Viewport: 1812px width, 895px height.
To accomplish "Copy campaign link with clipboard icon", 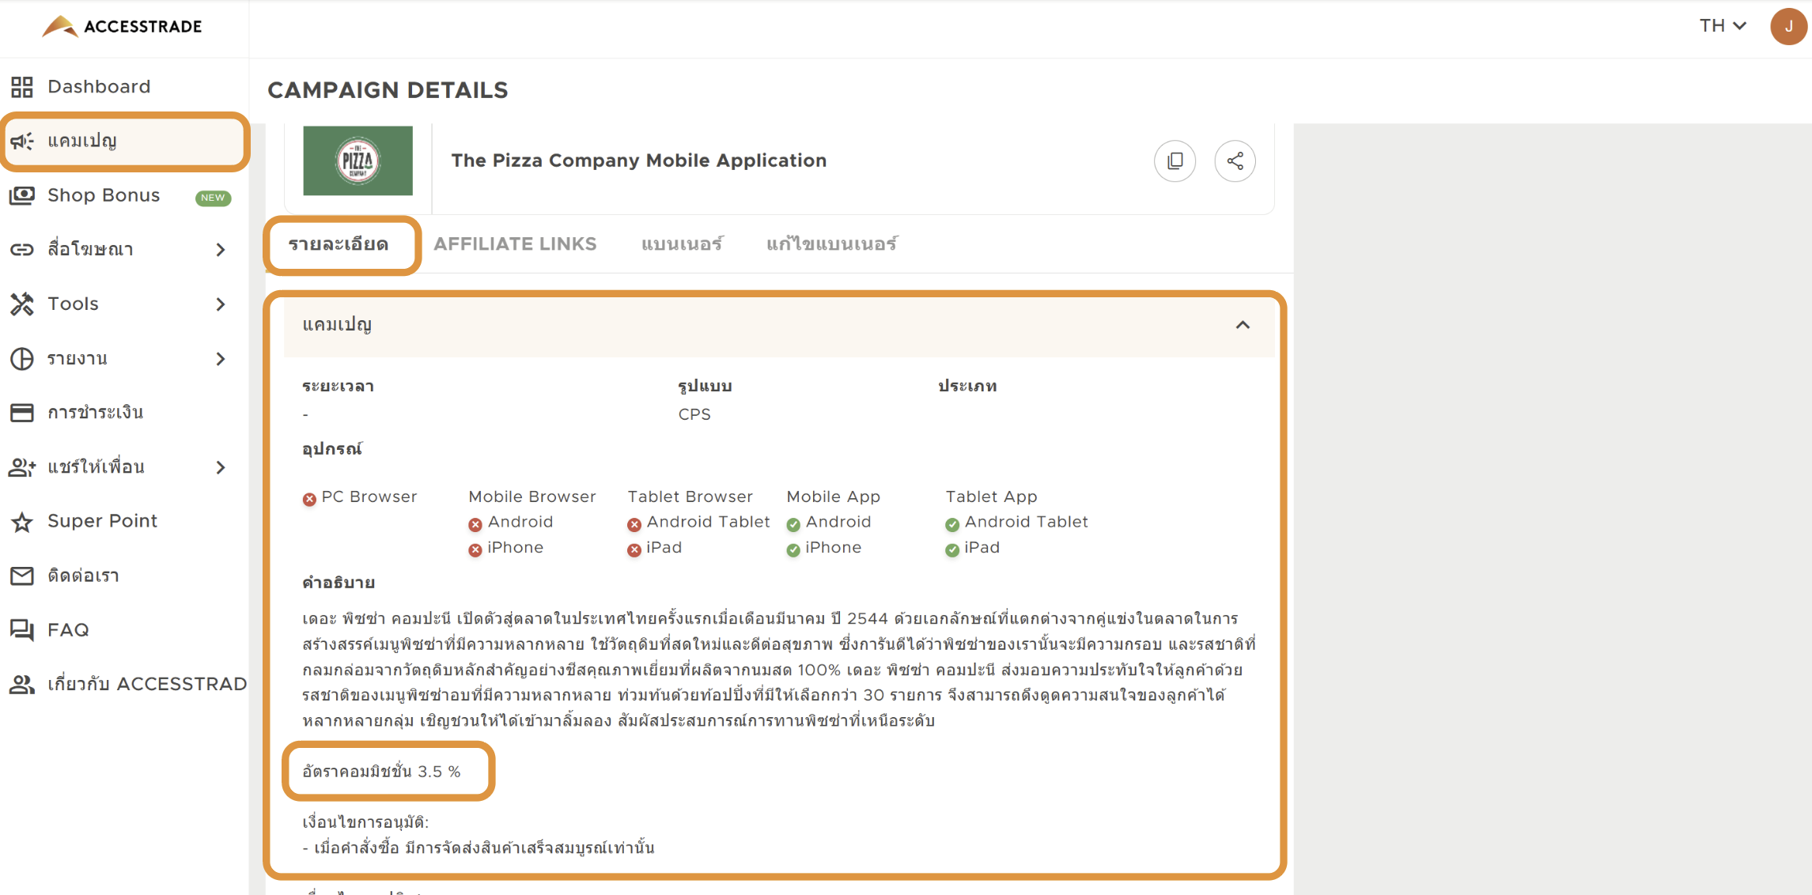I will [x=1175, y=161].
